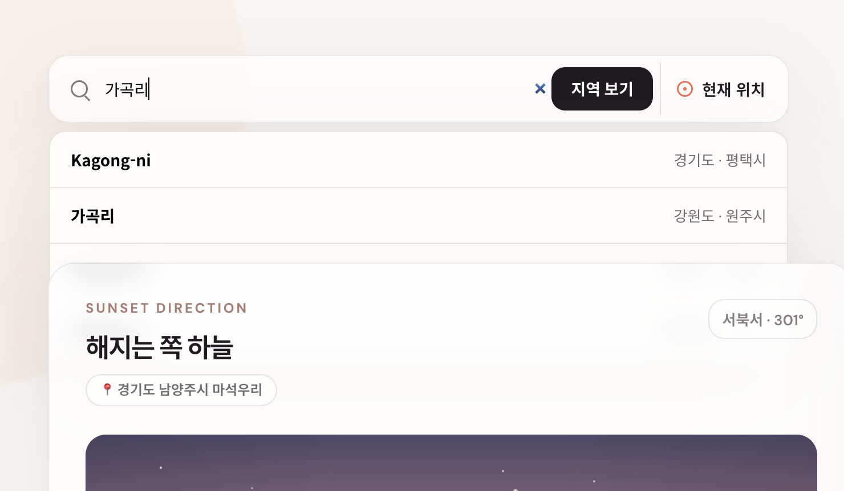Click the red pin icon in location chip
Screen dimensions: 844x491
[107, 389]
